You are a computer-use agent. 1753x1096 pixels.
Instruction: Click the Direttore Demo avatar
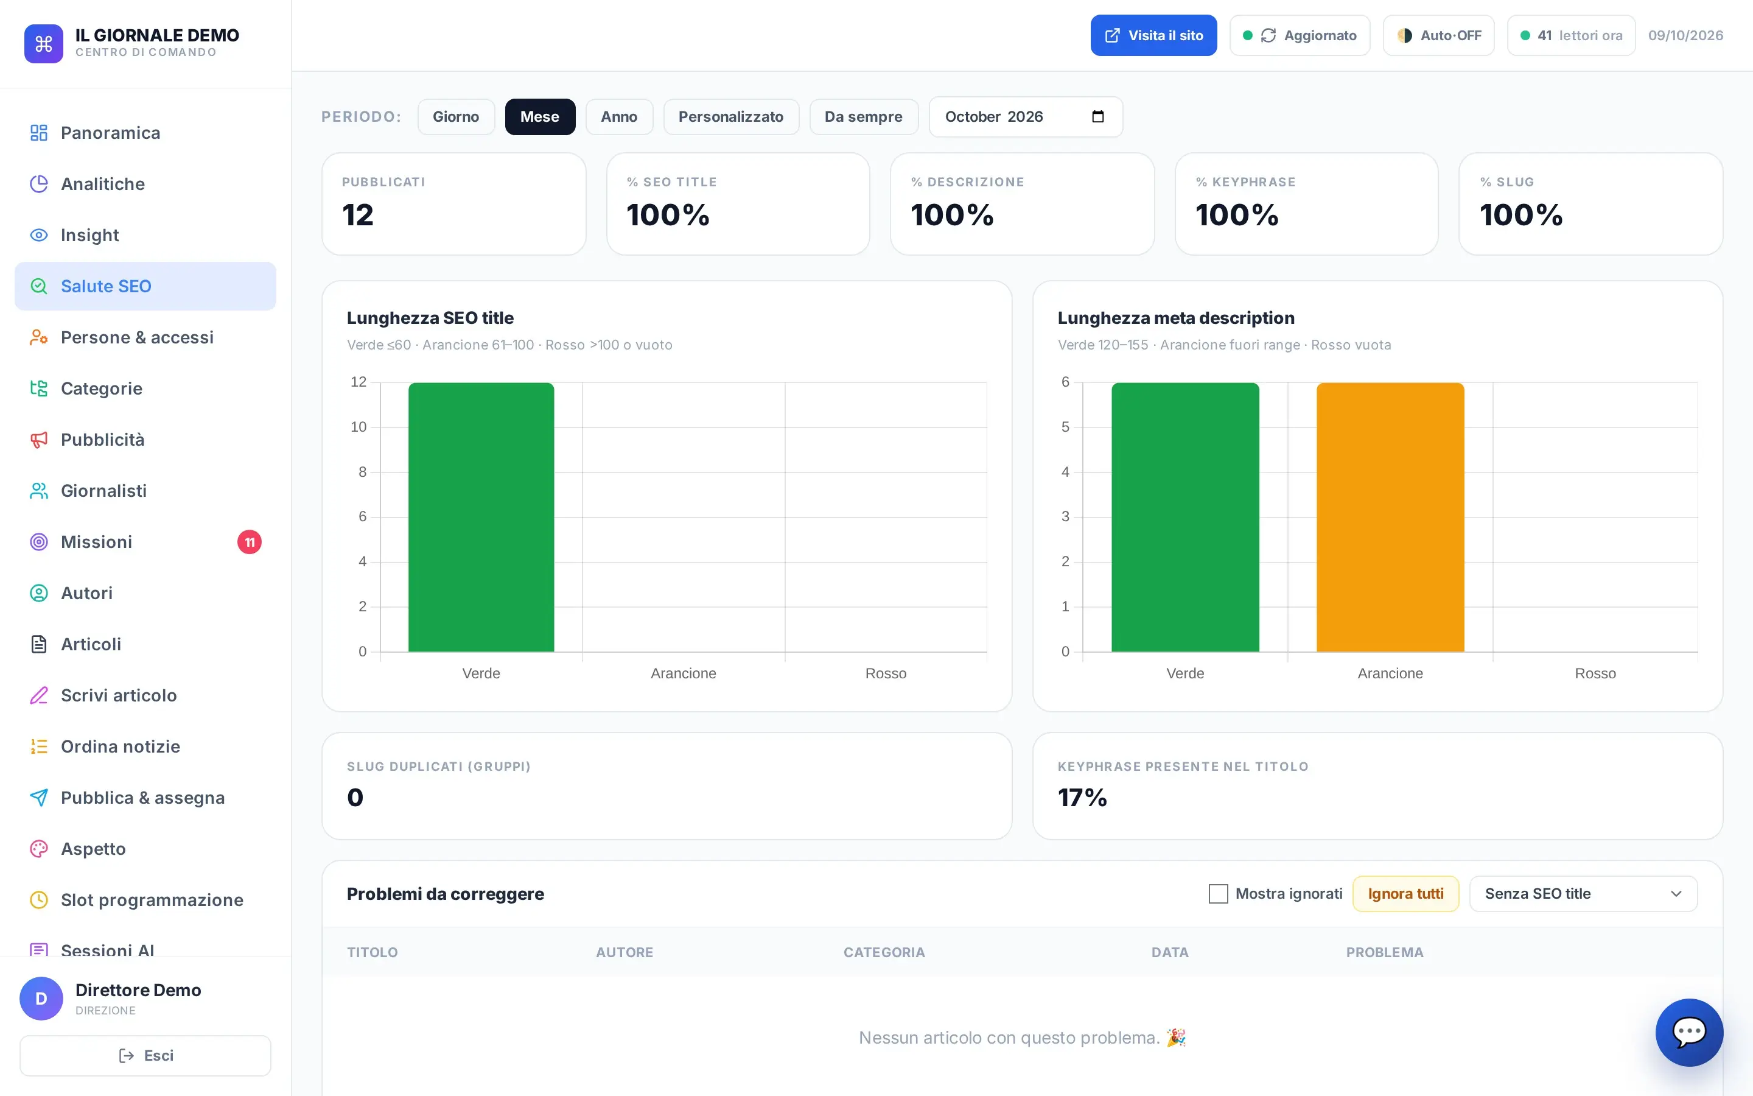pos(41,999)
